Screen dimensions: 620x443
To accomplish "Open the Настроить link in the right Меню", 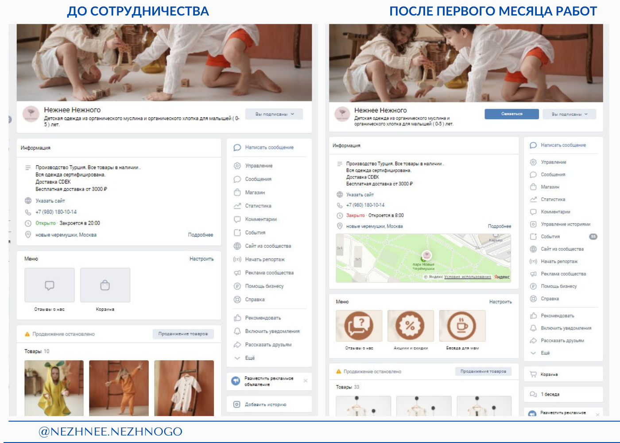I will pyautogui.click(x=500, y=302).
